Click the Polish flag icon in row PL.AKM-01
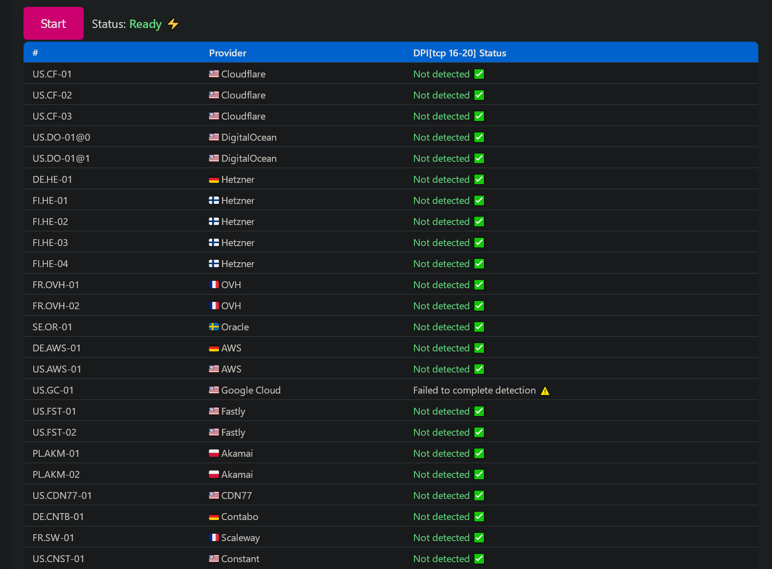The width and height of the screenshot is (772, 569). pyautogui.click(x=214, y=453)
